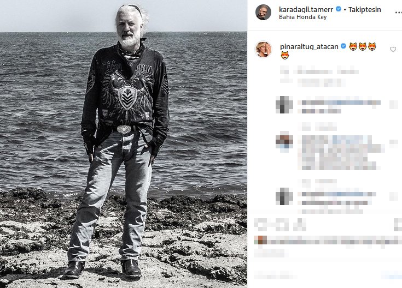Click the verified badge beside karadagli.tamerr

click(x=339, y=9)
